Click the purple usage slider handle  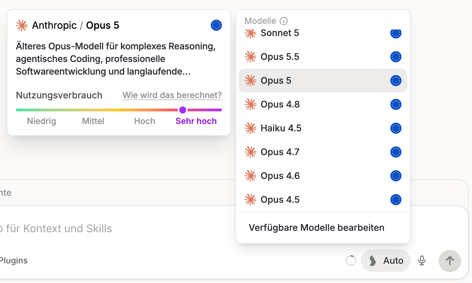pos(183,110)
